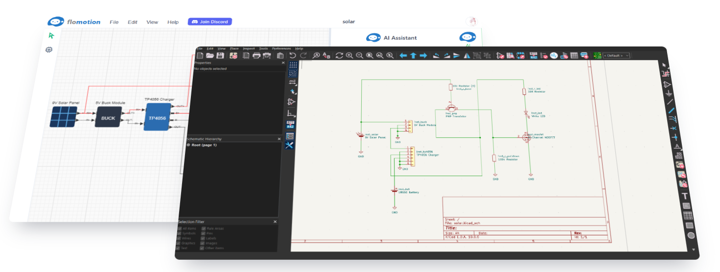Select Draw Wire tool in right toolbar
Image resolution: width=720 pixels, height=272 pixels.
pyautogui.click(x=670, y=101)
